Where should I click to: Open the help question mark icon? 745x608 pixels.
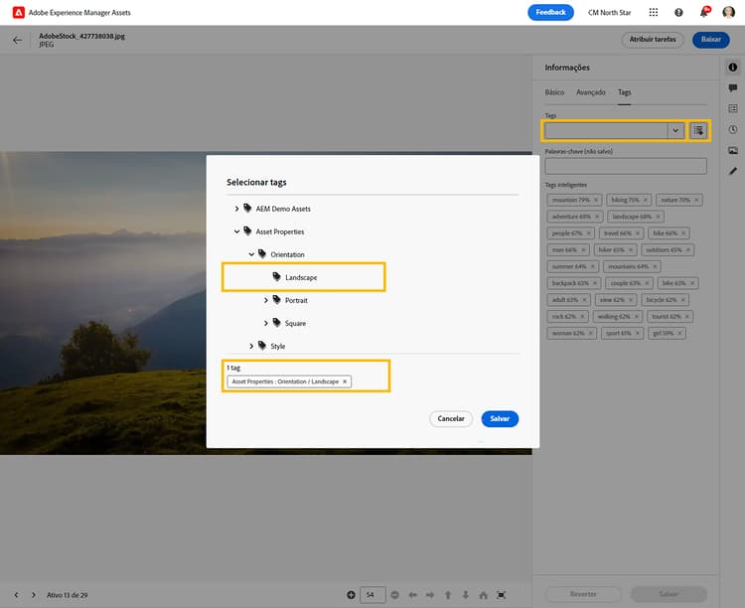point(678,13)
